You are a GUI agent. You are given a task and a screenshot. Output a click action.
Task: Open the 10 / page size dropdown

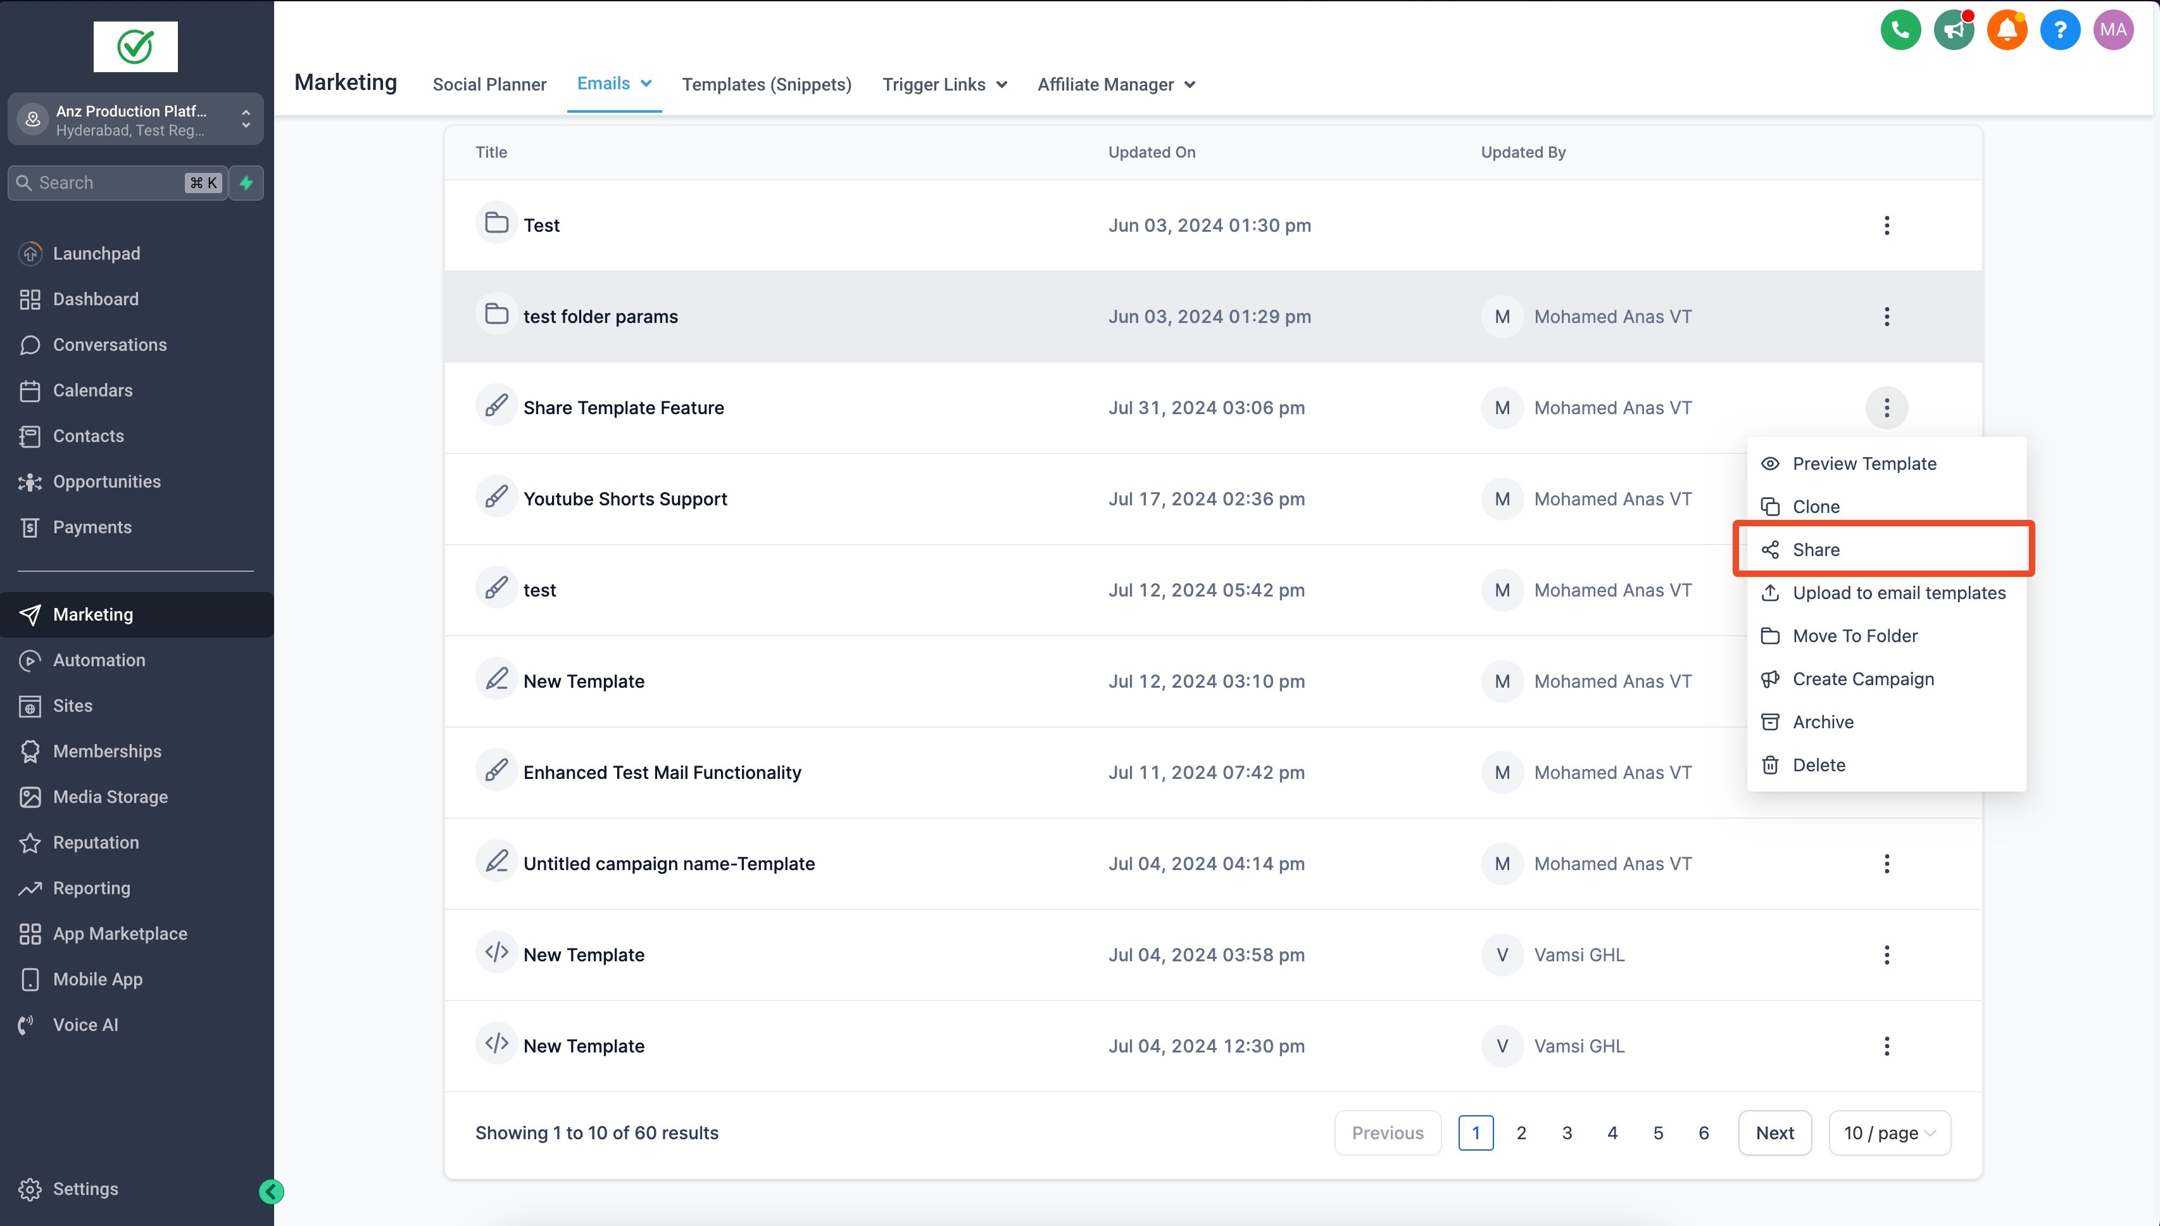(1888, 1132)
